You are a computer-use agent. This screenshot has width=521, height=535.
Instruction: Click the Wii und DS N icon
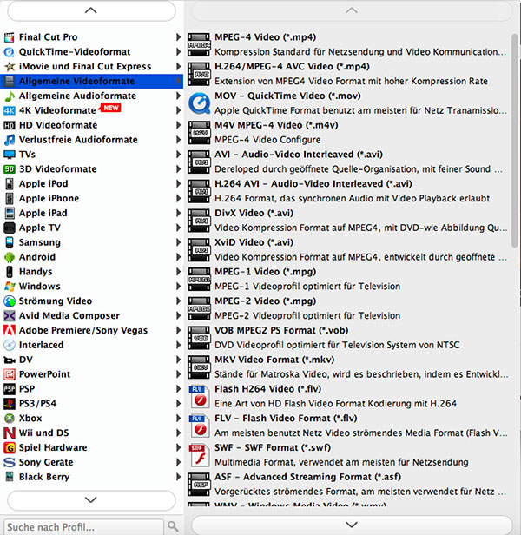pyautogui.click(x=10, y=433)
